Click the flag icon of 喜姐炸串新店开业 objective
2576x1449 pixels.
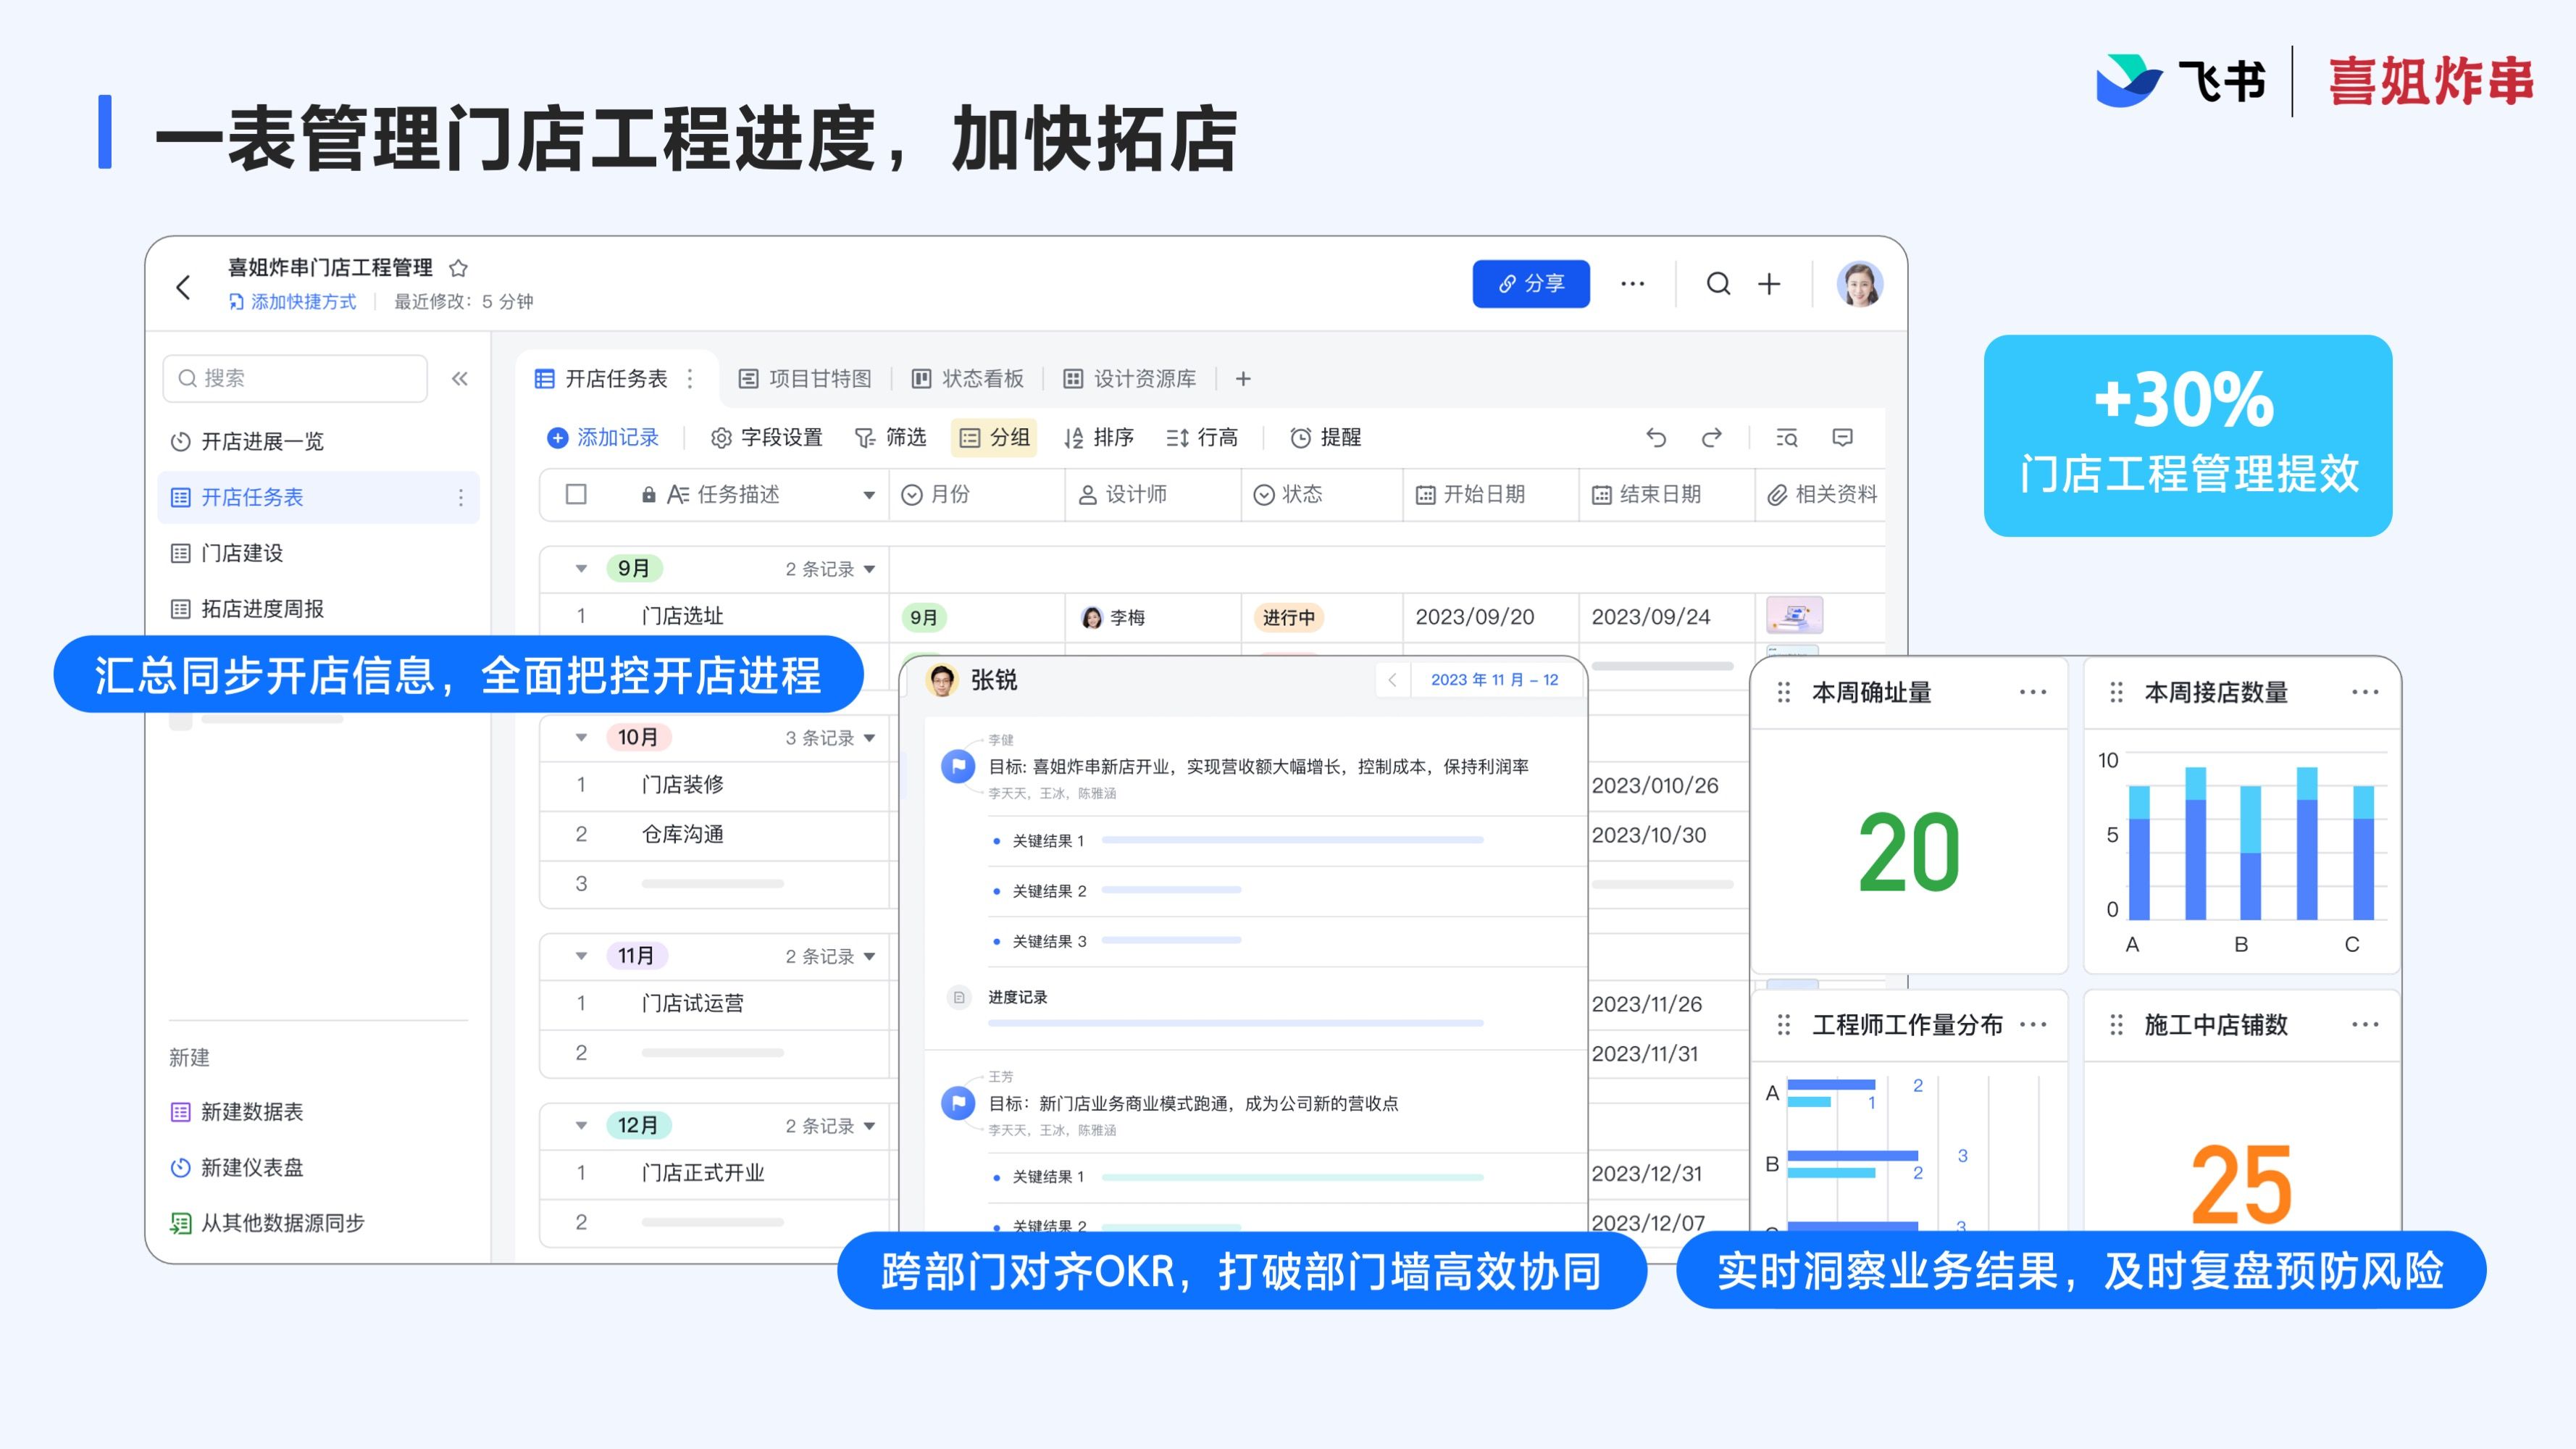[x=958, y=766]
